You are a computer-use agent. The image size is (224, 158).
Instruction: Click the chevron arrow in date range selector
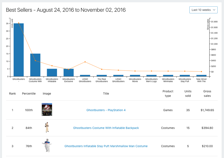214,10
